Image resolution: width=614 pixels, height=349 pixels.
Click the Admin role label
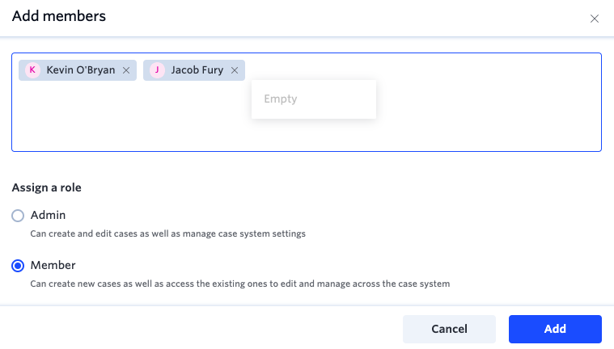[x=48, y=215]
